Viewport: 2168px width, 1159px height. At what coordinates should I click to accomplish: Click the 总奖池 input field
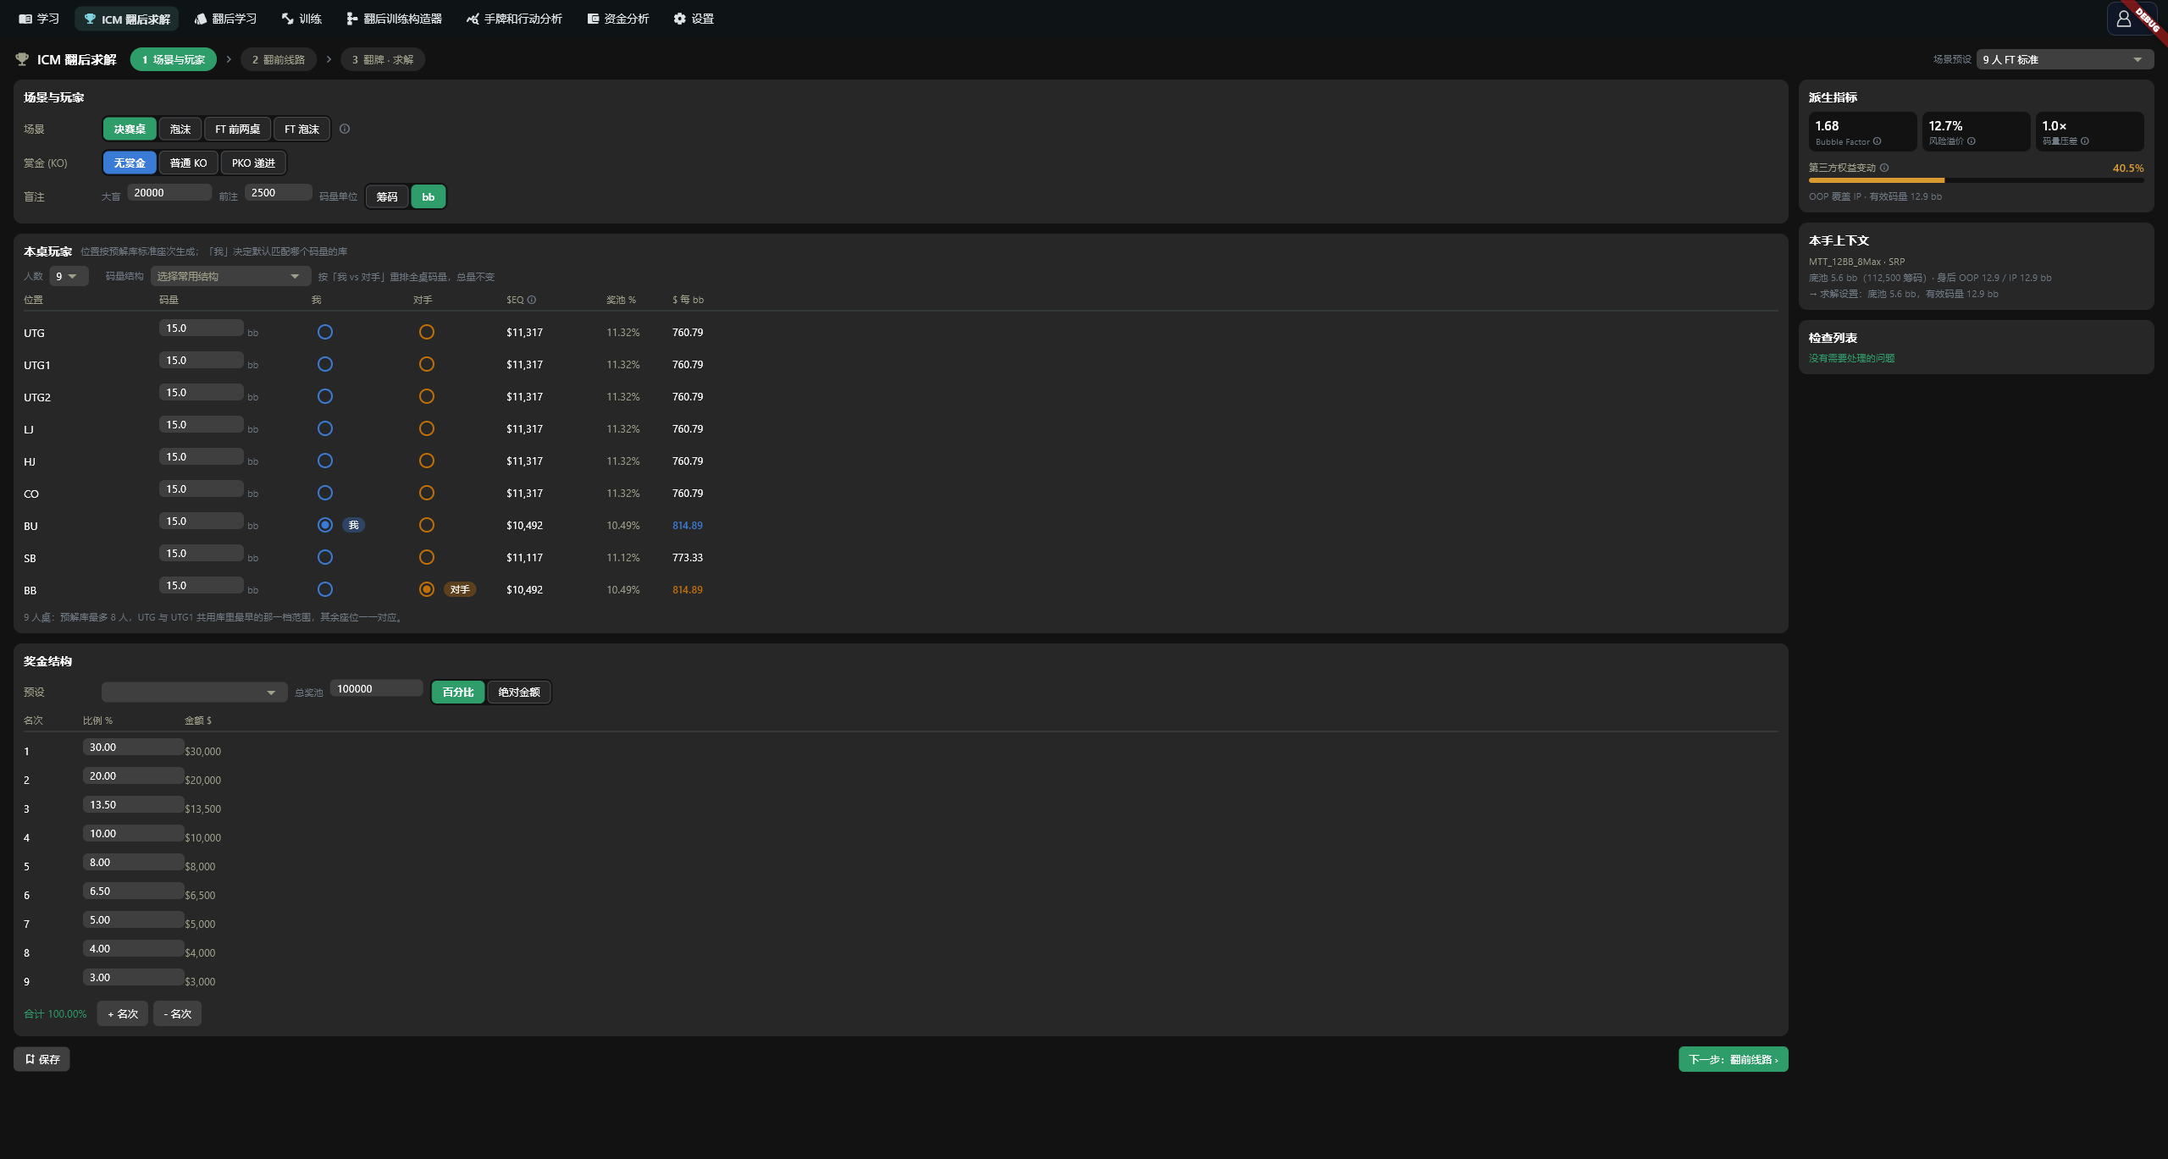376,688
